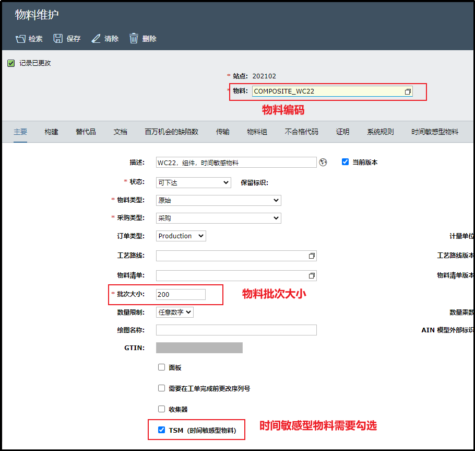Enable the 面板 checkbox

[x=161, y=367]
